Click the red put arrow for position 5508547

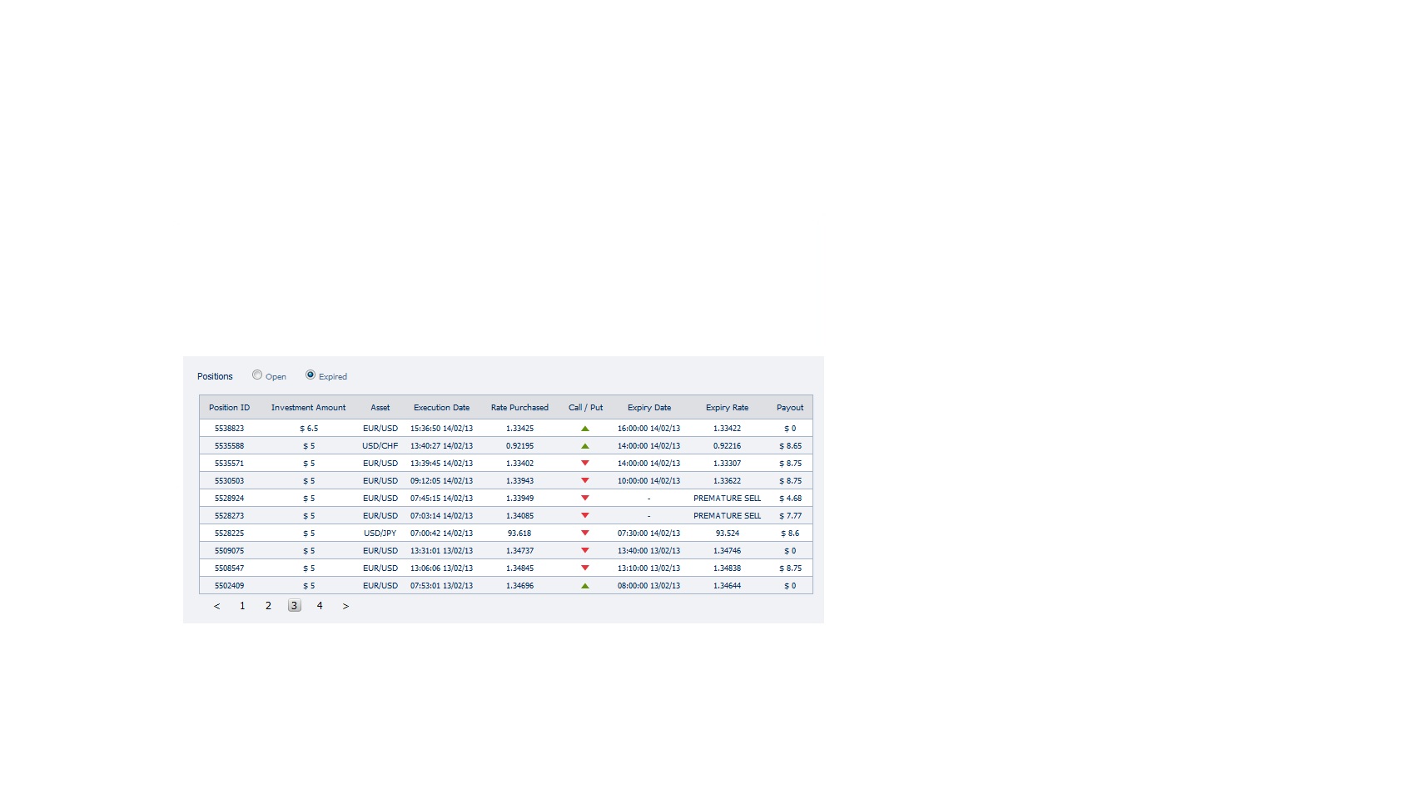(585, 568)
